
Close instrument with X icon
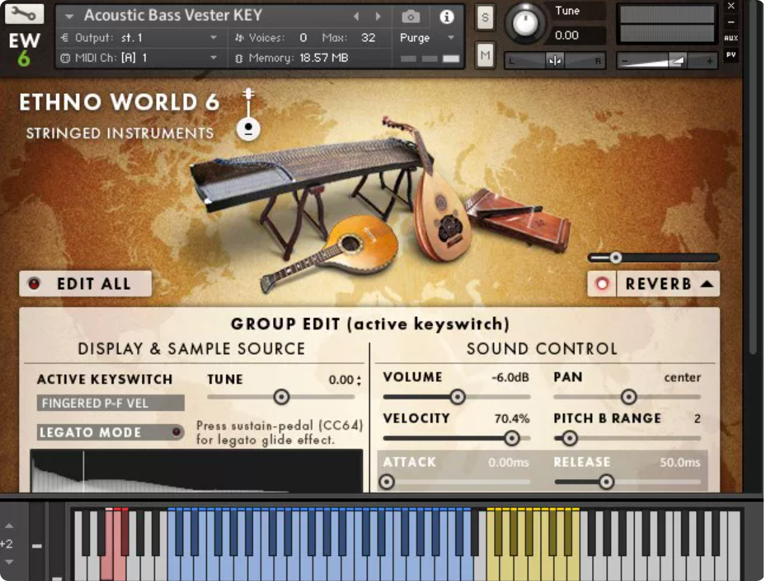731,6
